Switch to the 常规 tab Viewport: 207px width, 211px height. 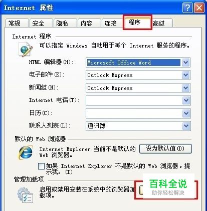coord(17,23)
